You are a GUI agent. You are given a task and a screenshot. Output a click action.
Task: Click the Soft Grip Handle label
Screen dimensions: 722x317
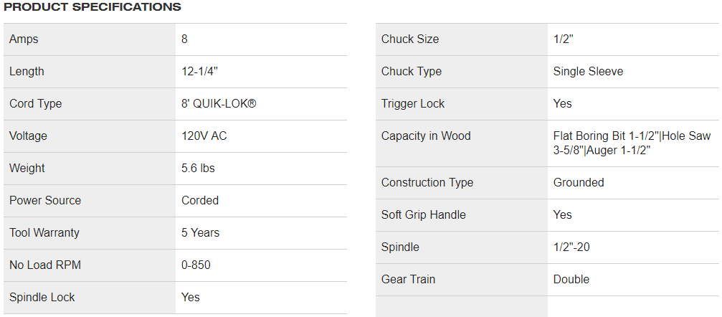423,214
